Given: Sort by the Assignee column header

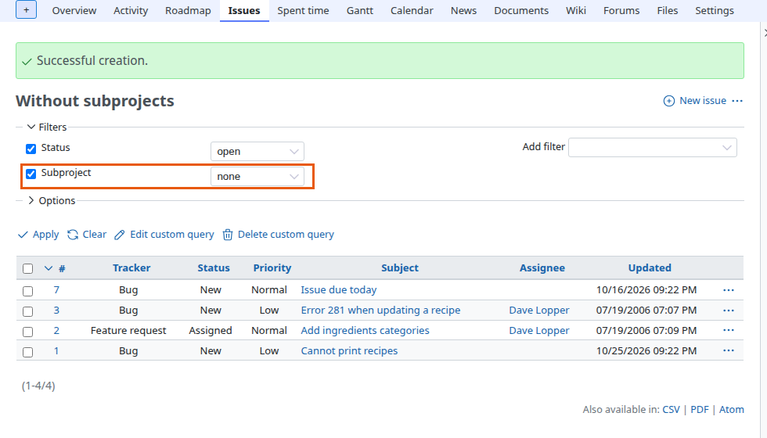Looking at the screenshot, I should click(542, 267).
